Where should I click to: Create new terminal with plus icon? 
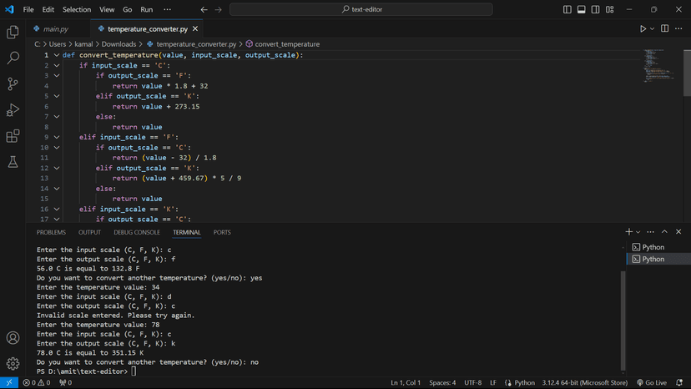[x=629, y=232]
